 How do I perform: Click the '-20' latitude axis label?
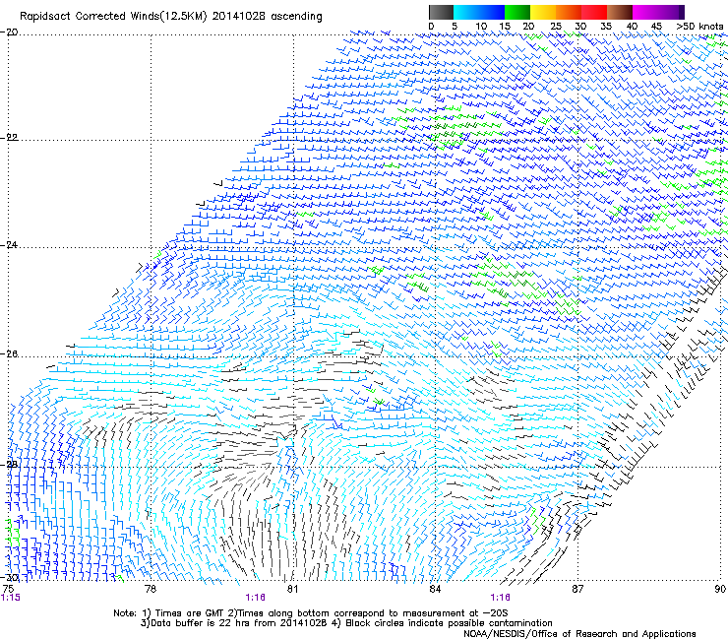pyautogui.click(x=9, y=32)
